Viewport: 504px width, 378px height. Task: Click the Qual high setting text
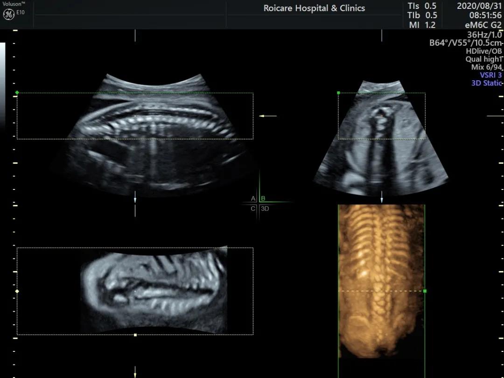coord(483,59)
